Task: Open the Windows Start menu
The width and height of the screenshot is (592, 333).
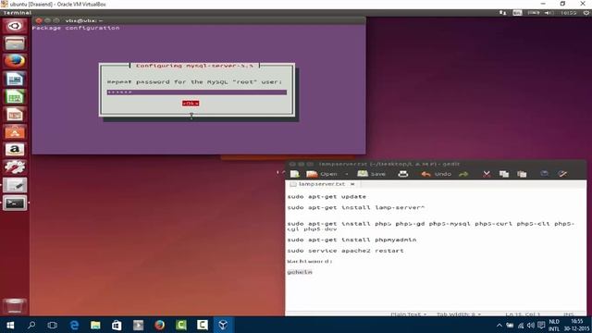Action: 10,325
